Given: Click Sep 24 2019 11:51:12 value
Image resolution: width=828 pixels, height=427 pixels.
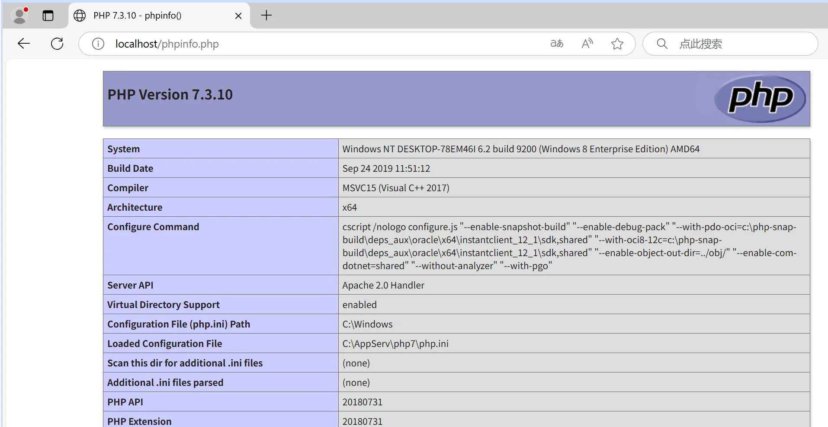Looking at the screenshot, I should 386,168.
